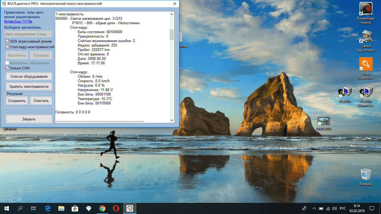This screenshot has width=381, height=214.
Task: Click 'Дата: 2000.00.00' text
Action: click(92, 59)
